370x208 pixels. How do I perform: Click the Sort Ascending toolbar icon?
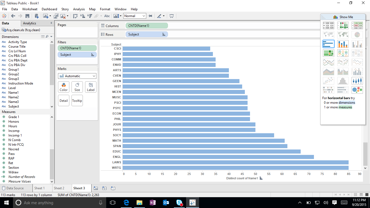pyautogui.click(x=83, y=16)
